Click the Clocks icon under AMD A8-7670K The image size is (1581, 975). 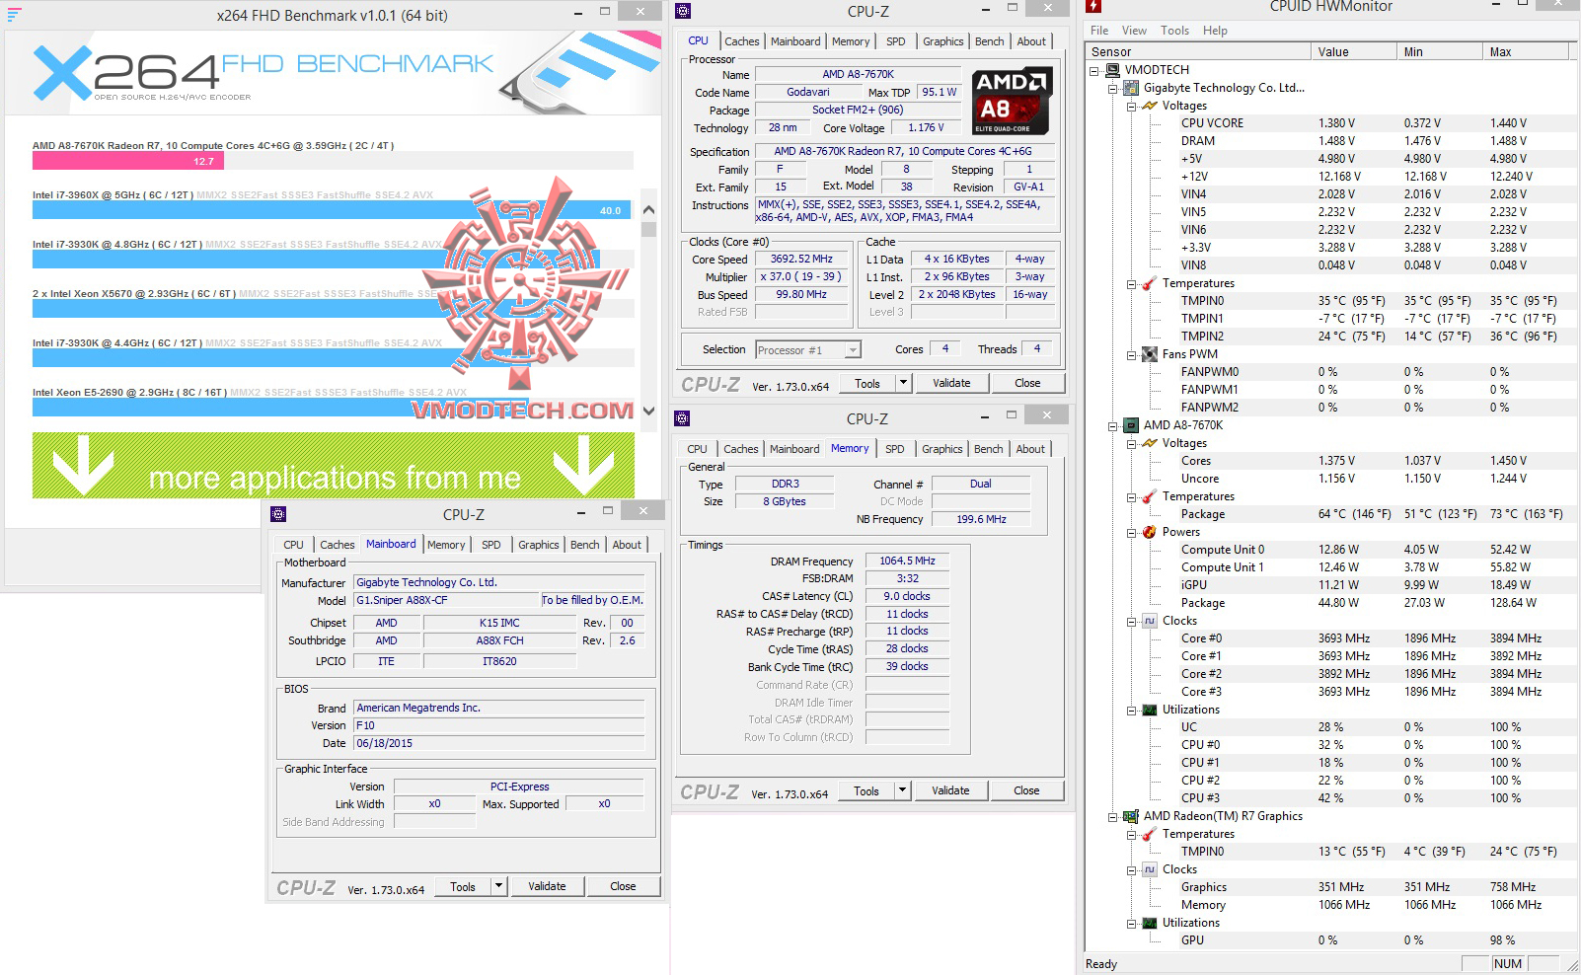[x=1150, y=621]
